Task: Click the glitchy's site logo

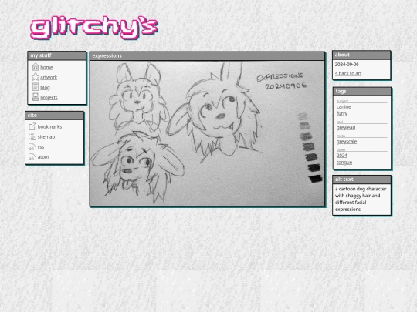Action: [94, 28]
